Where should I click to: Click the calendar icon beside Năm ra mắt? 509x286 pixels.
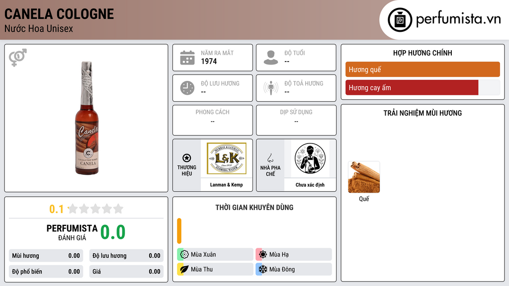click(187, 58)
